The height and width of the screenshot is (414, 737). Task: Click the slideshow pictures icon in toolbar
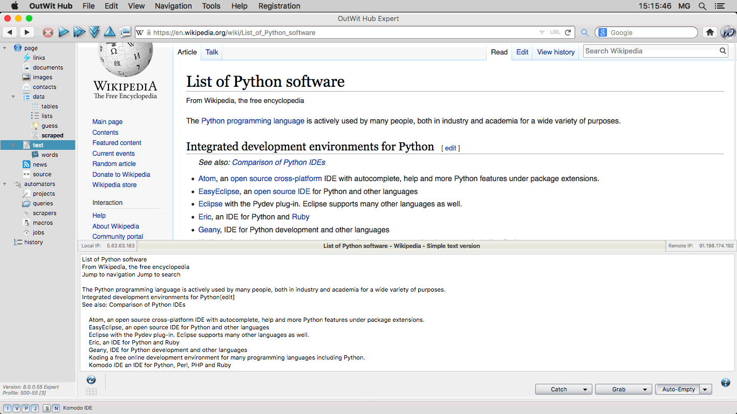(x=125, y=32)
